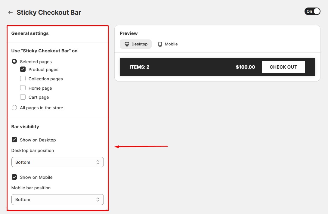
Task: Open the Desktop bar position dropdown
Action: pyautogui.click(x=57, y=162)
